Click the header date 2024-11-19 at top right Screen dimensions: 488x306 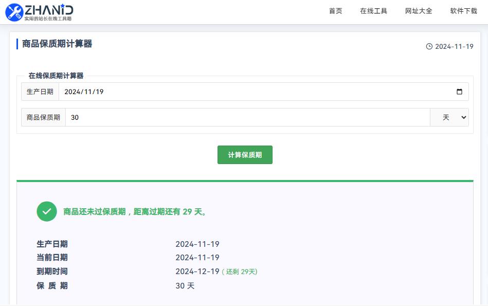click(454, 46)
